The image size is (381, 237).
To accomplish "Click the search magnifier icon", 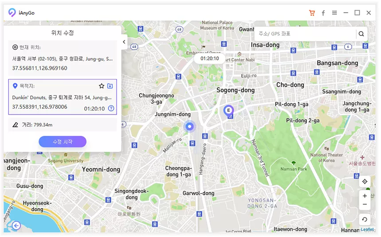I will [361, 34].
